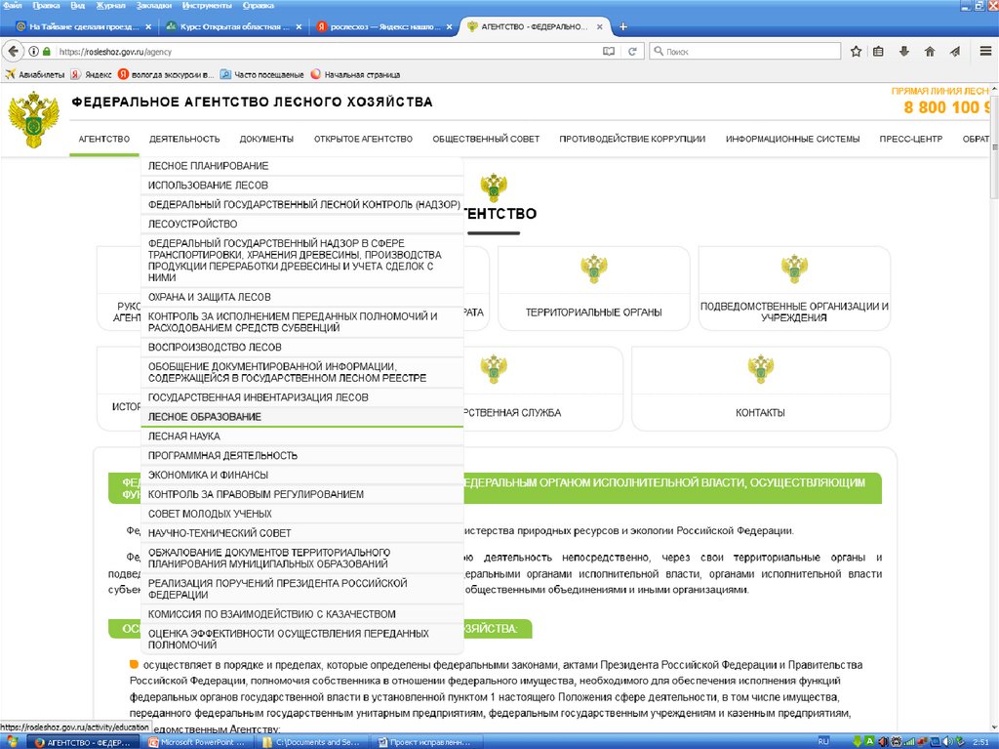Open the ОБЩЕСТВЕННЫЙ СОВЕТ site menu
The height and width of the screenshot is (749, 999).
pos(486,139)
